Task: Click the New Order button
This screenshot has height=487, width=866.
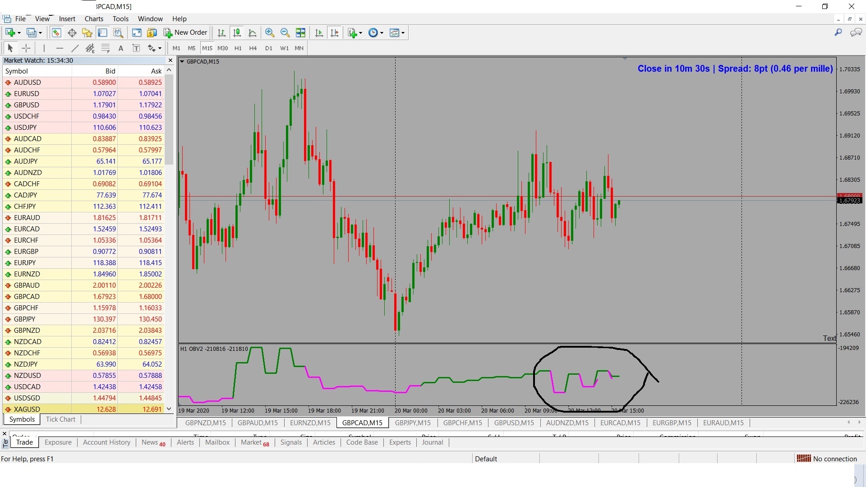Action: click(185, 32)
